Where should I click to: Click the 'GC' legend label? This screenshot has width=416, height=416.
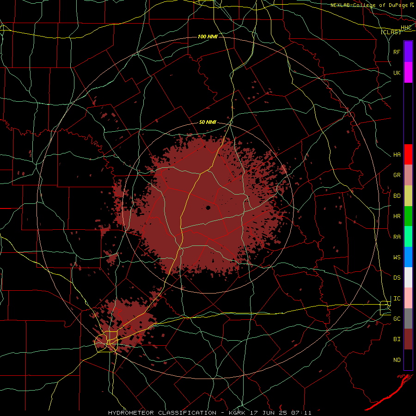coord(397,319)
